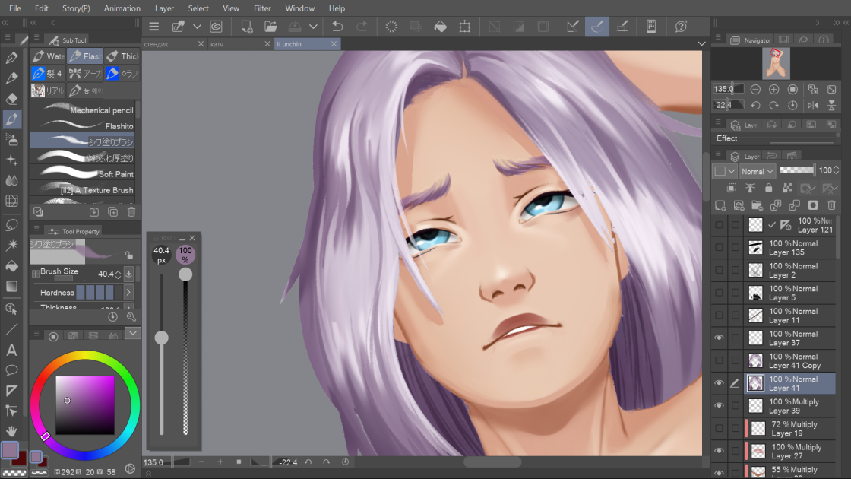Flip horizontally in Navigator panel
851x479 pixels.
point(812,105)
